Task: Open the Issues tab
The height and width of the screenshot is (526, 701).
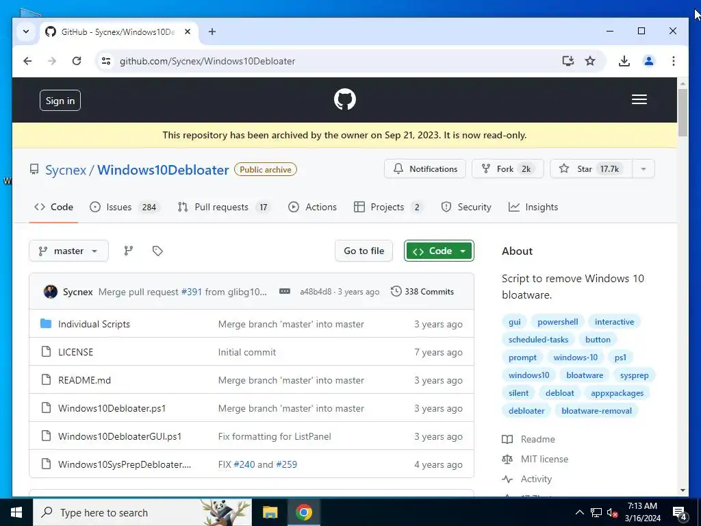Action: tap(125, 207)
